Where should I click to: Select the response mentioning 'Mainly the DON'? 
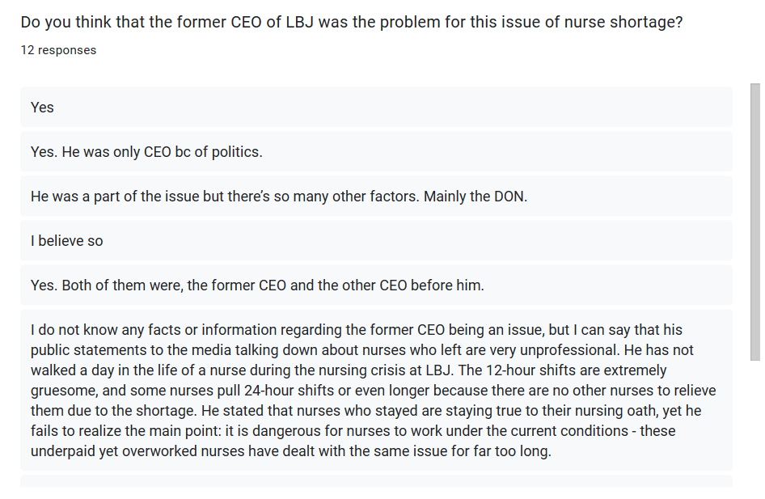point(376,196)
